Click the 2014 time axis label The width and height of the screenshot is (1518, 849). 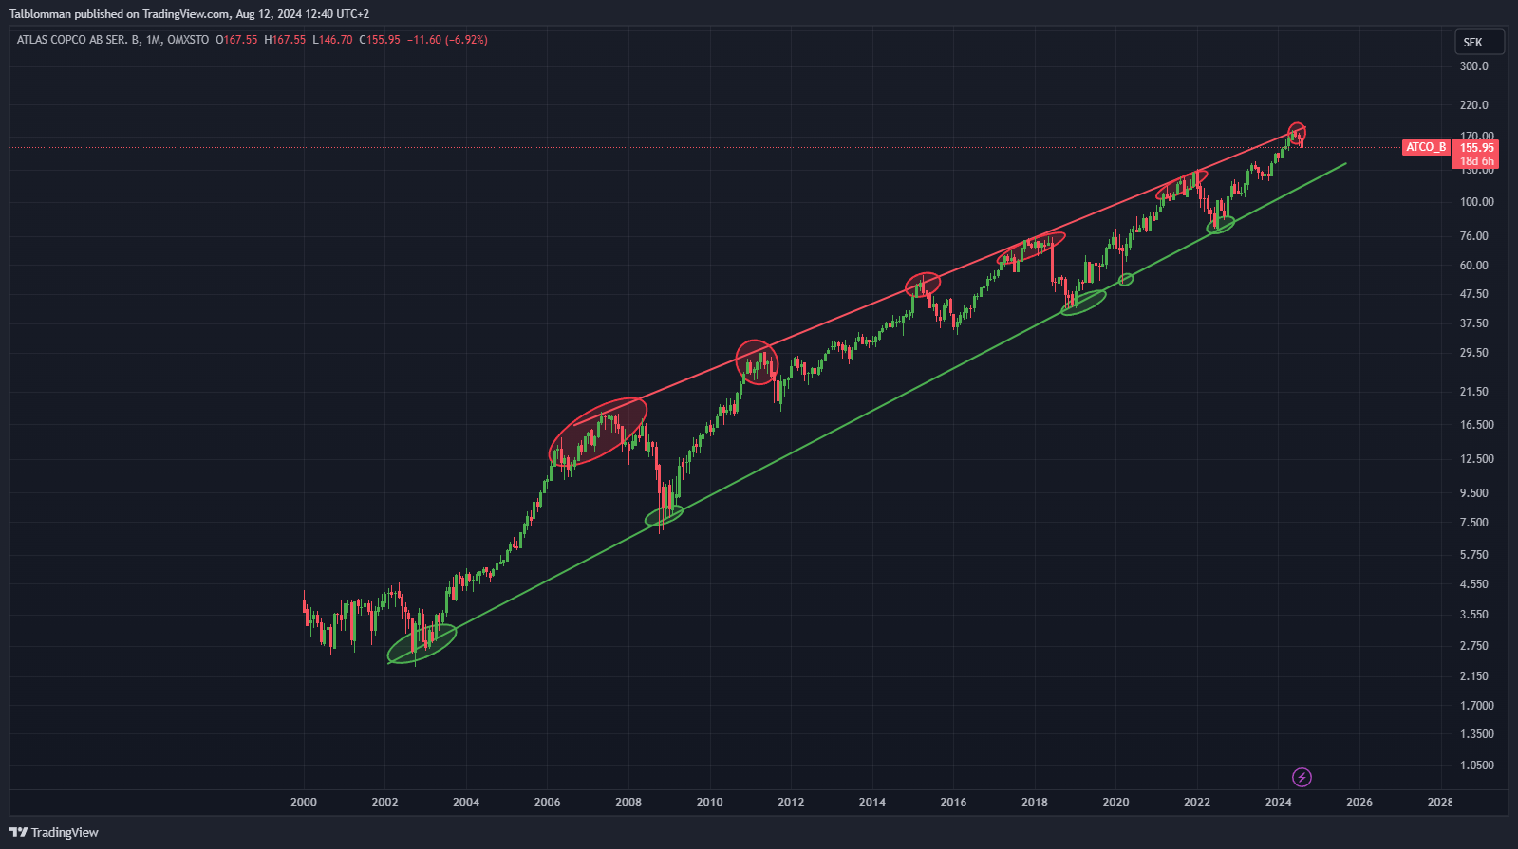pos(872,803)
